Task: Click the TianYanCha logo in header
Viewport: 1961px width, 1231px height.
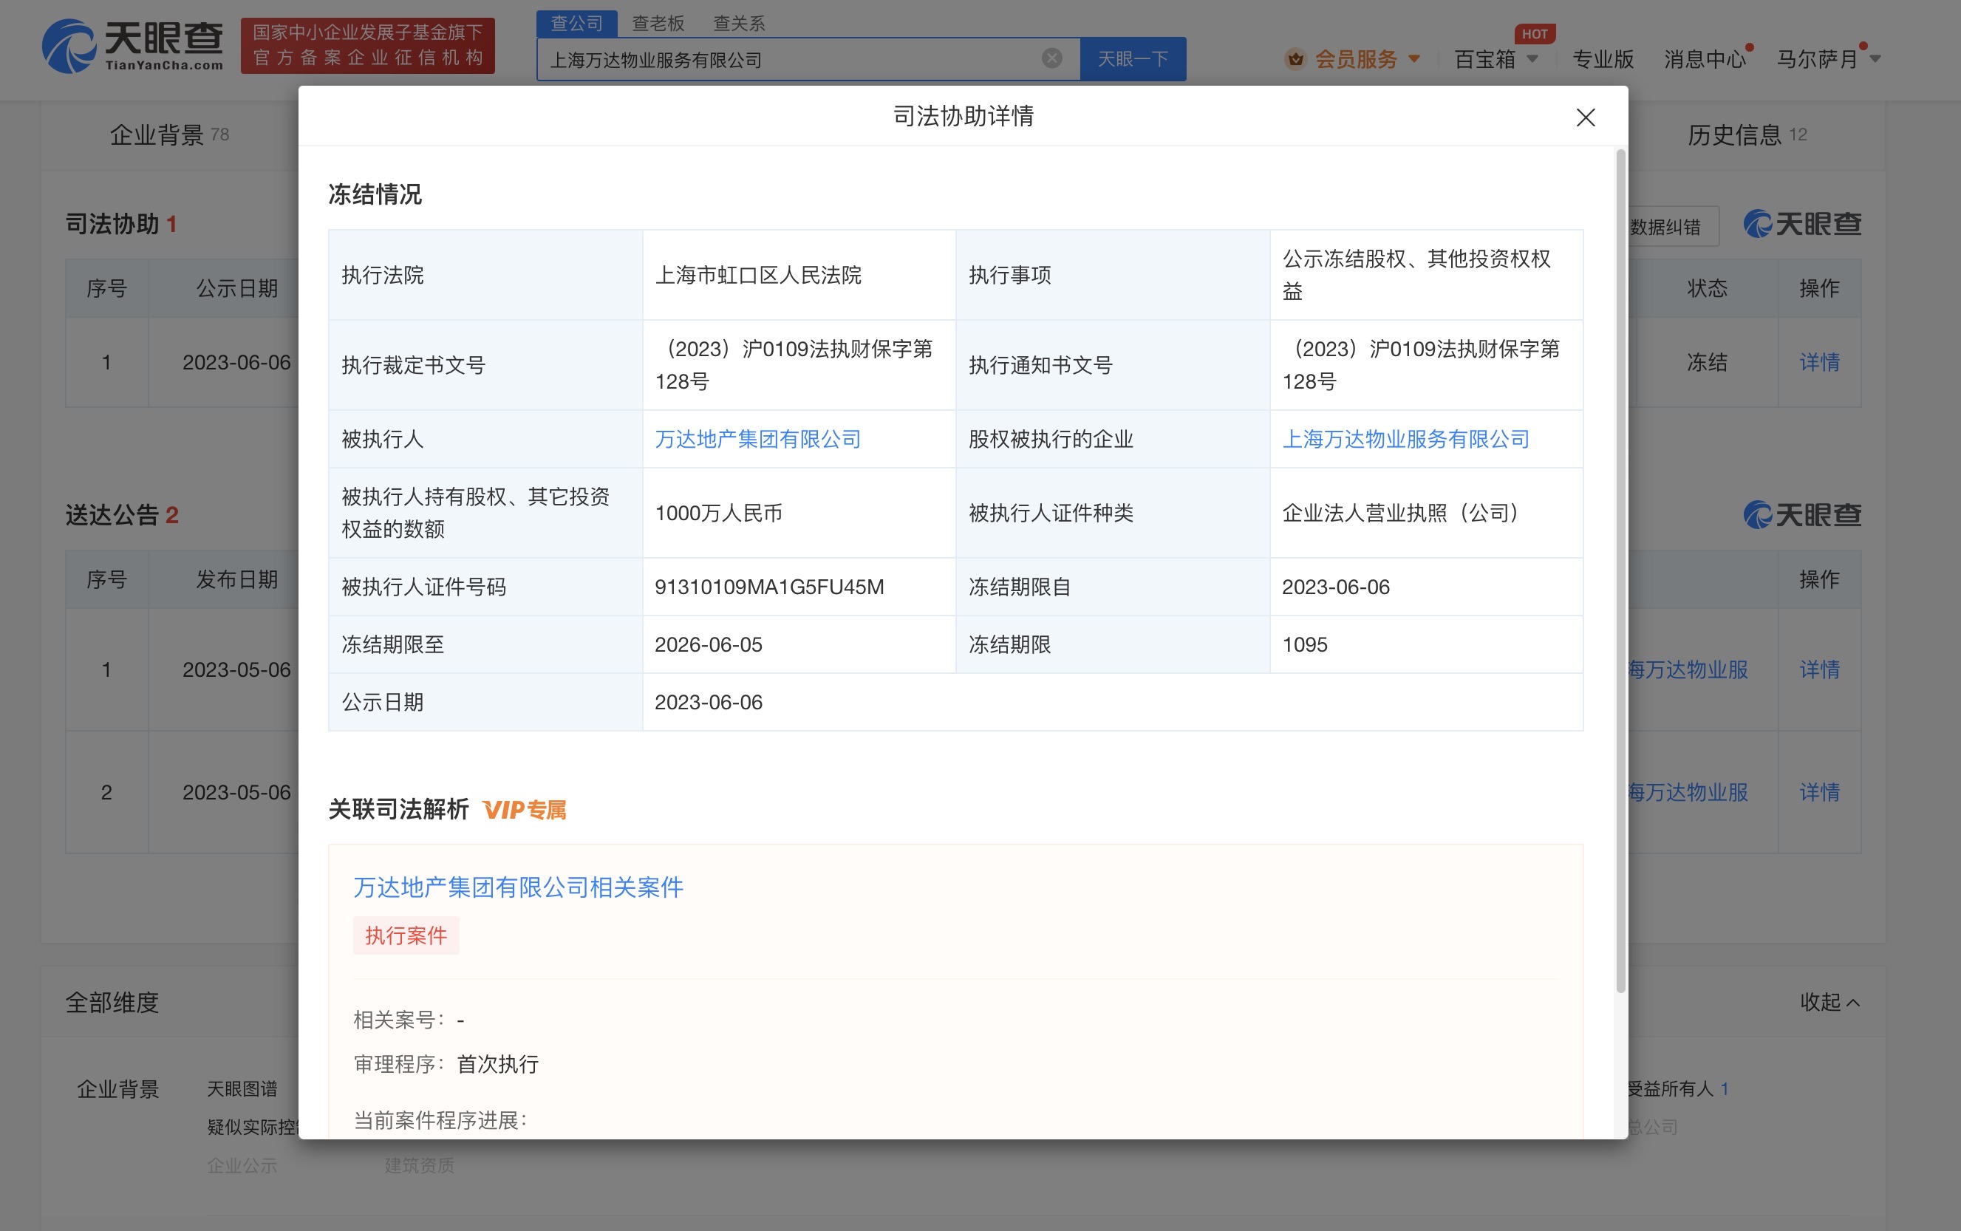Action: click(133, 46)
